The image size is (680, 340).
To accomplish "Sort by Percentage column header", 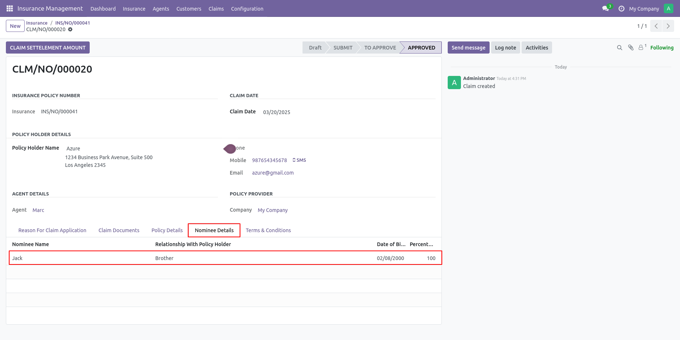I will click(x=422, y=244).
